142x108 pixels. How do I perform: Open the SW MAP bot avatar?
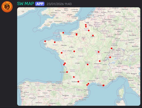[7, 7]
